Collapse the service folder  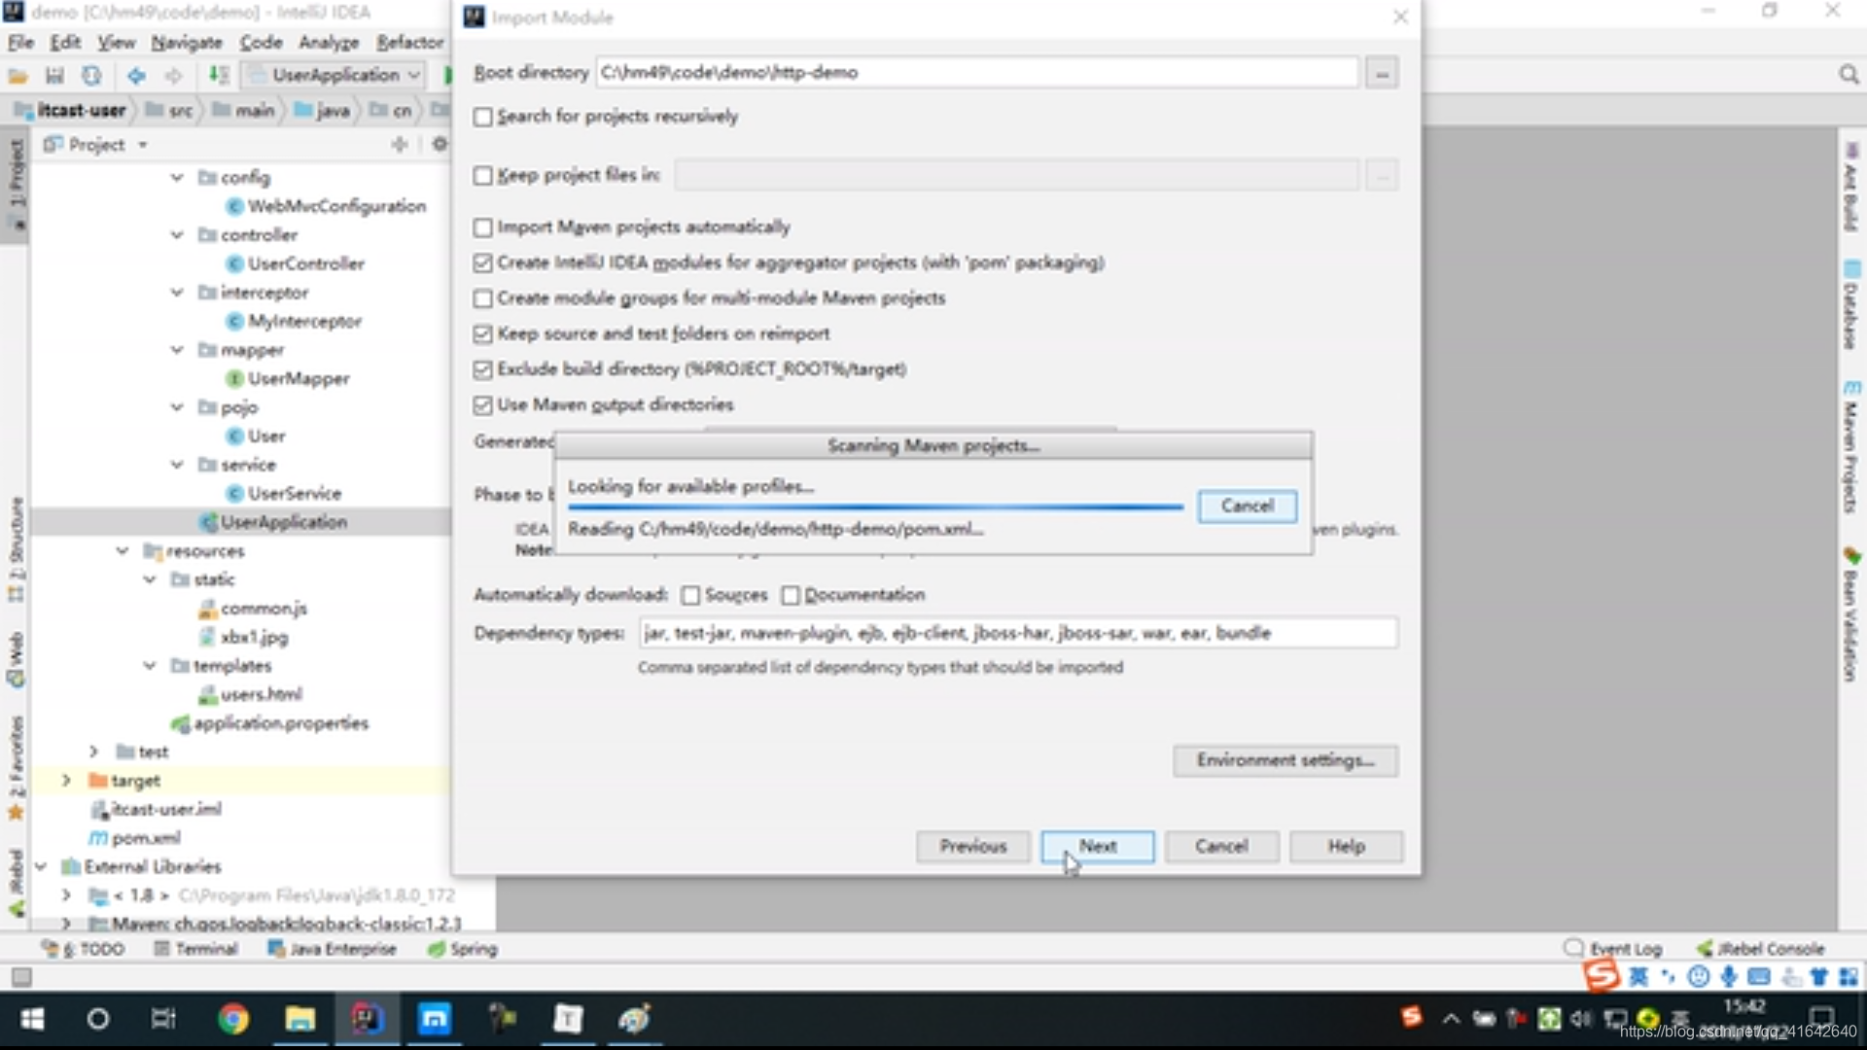click(177, 465)
